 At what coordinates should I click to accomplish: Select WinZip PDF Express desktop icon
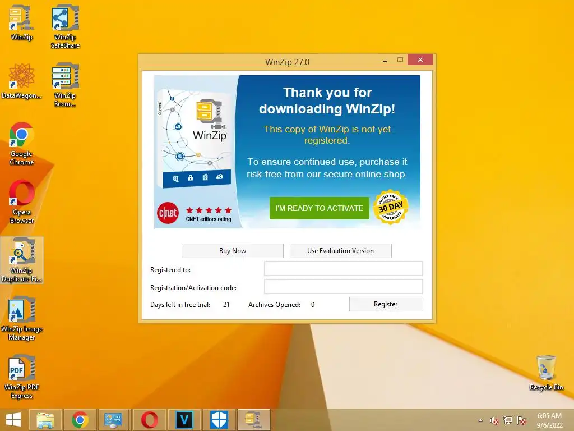[x=22, y=377]
